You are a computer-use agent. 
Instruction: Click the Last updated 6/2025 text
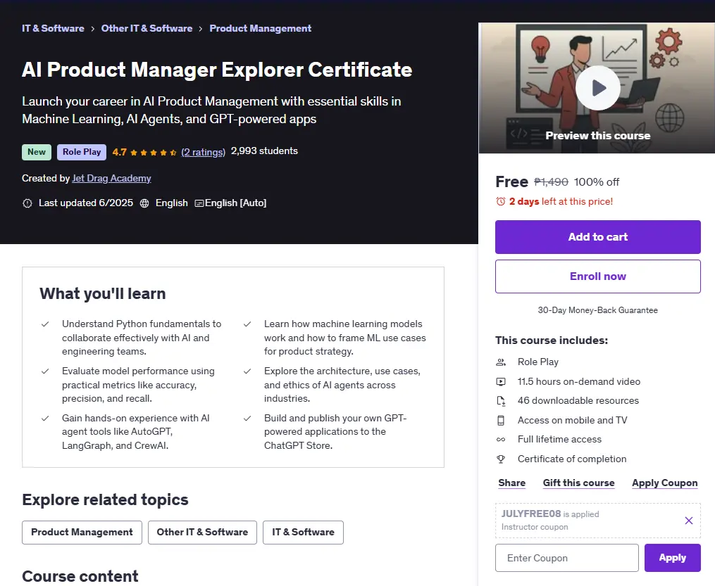click(x=86, y=203)
